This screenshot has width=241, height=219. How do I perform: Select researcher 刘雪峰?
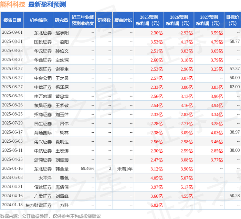(x=62, y=196)
